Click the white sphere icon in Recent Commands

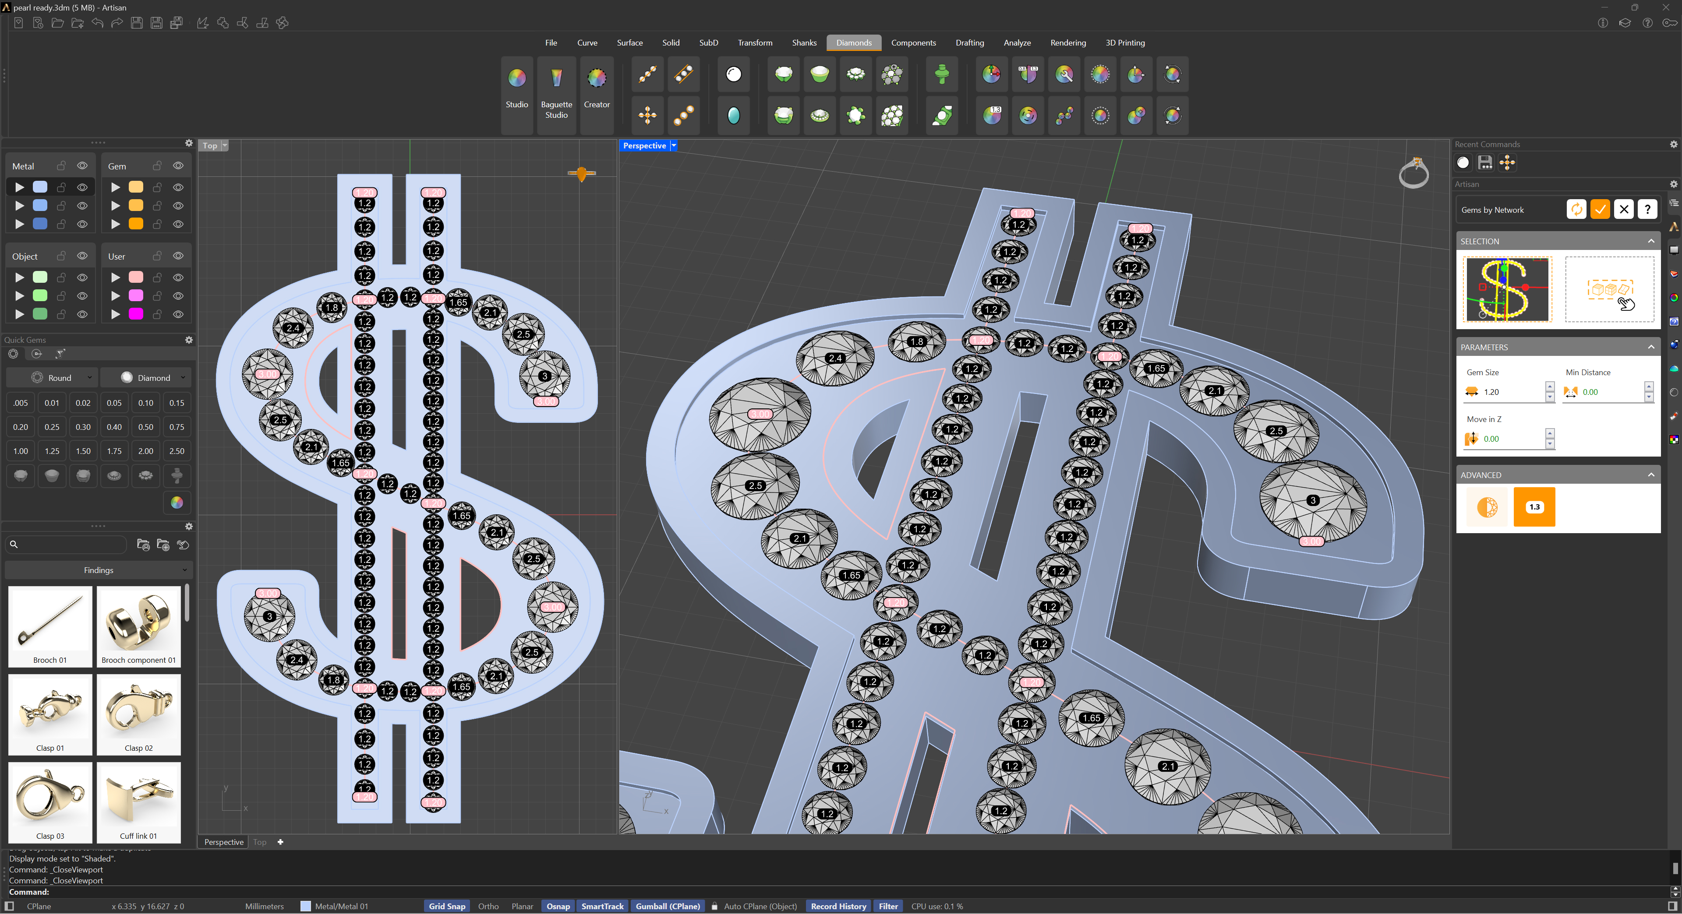click(x=1463, y=162)
